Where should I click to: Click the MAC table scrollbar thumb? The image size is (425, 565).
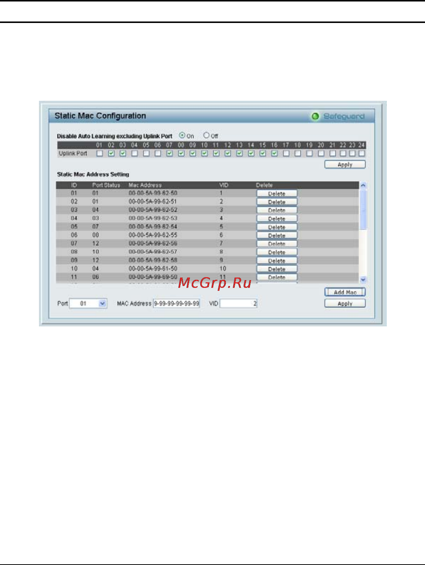(x=363, y=209)
